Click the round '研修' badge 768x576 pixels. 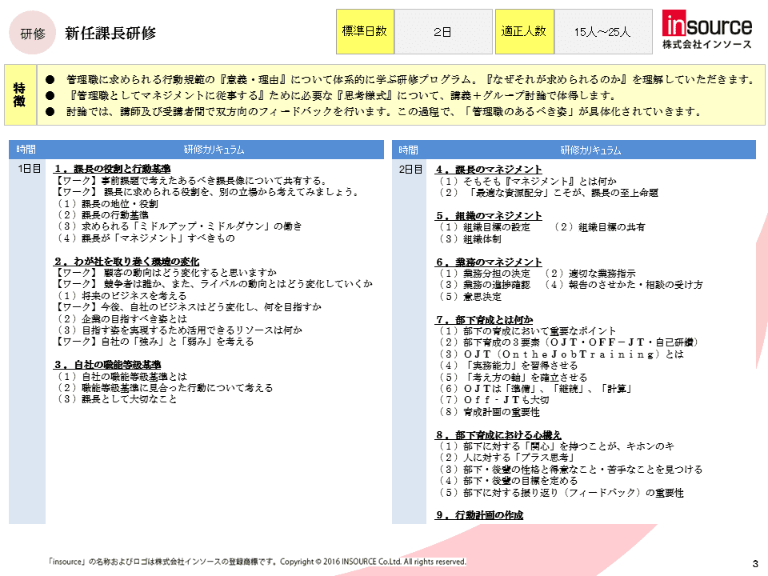pyautogui.click(x=32, y=33)
